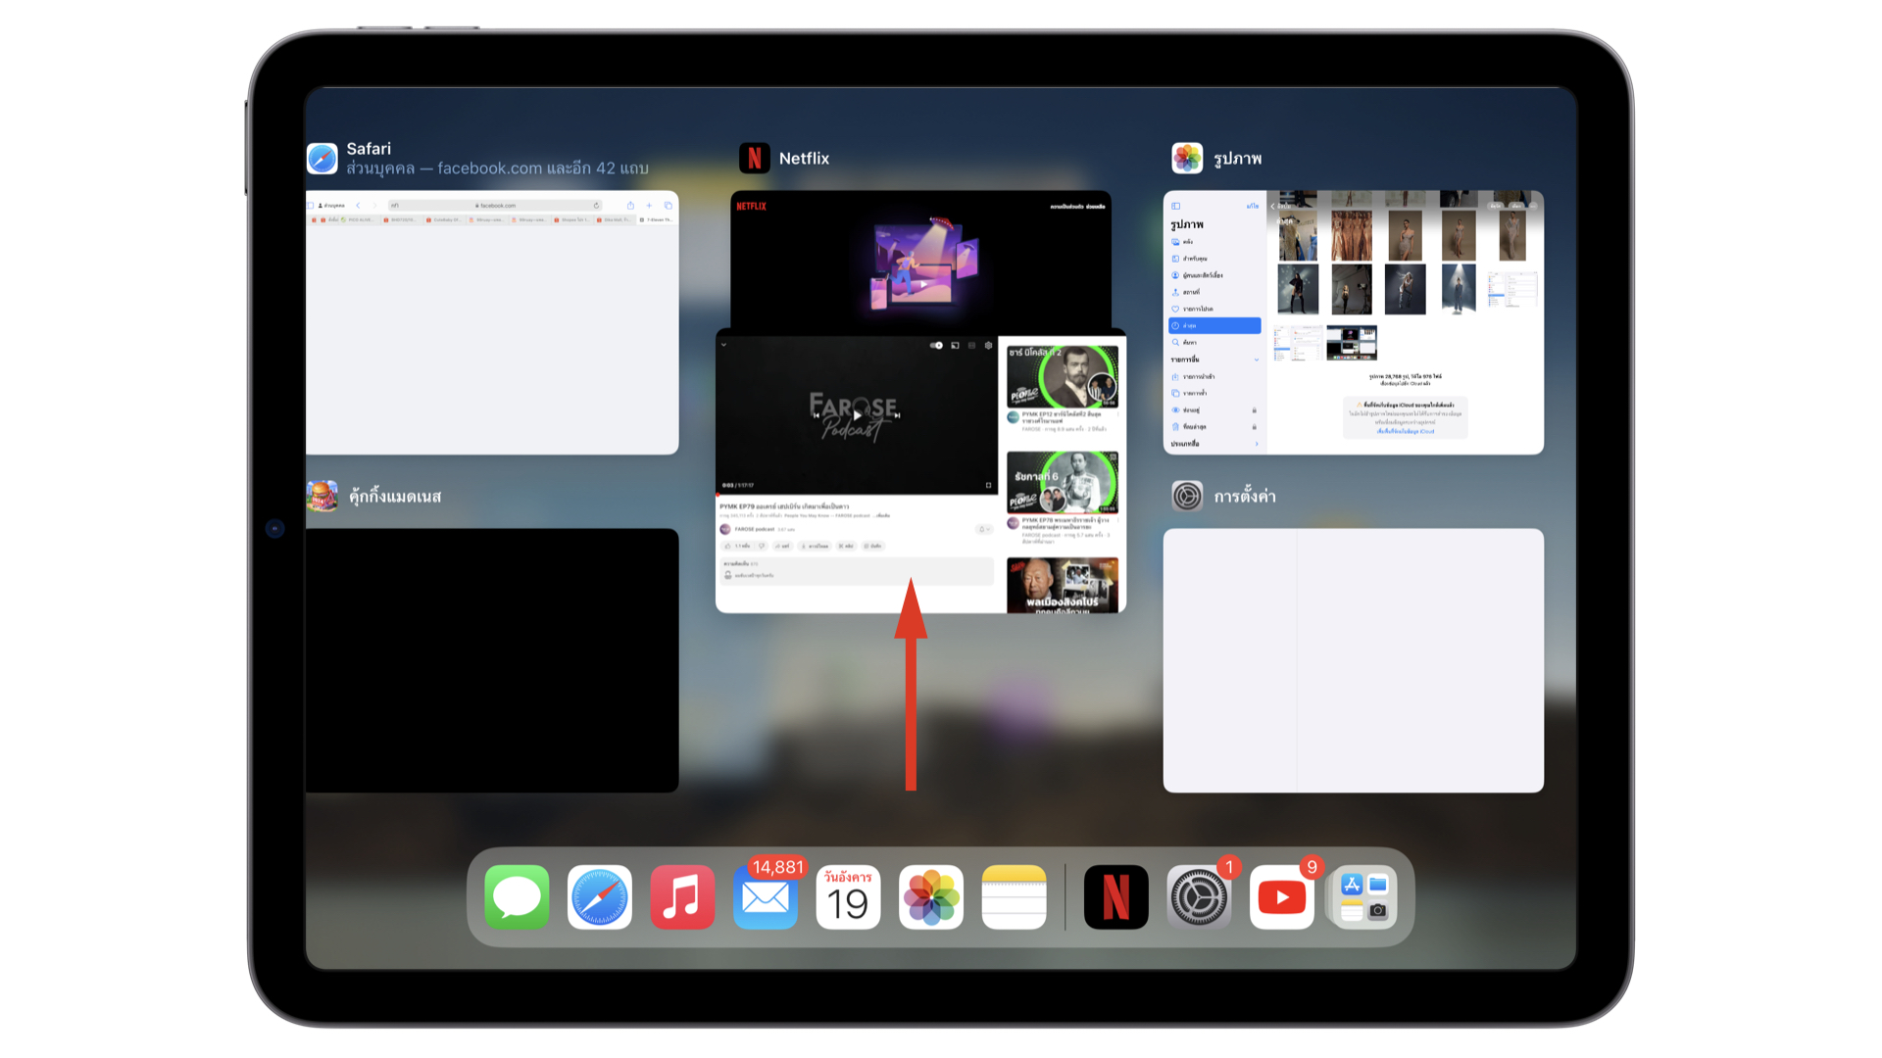Select the Photos (รูปภาพ) app card
Screen dimensions: 1882x1058
pyautogui.click(x=1353, y=323)
